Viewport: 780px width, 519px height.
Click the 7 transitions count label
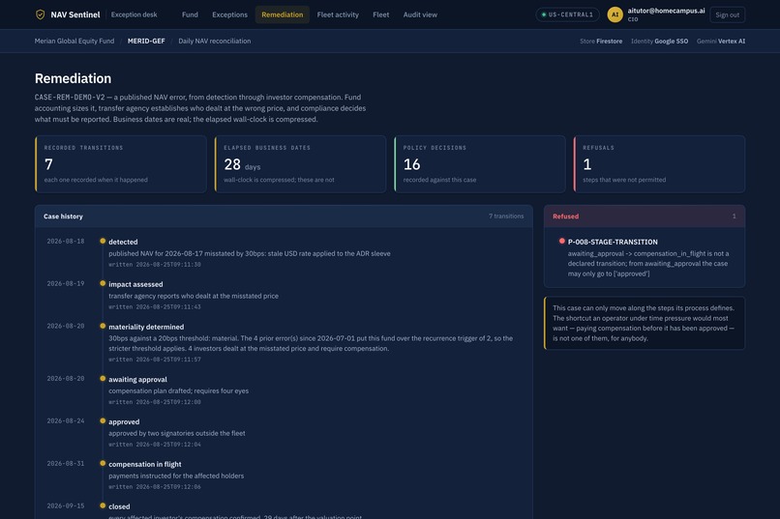[506, 216]
